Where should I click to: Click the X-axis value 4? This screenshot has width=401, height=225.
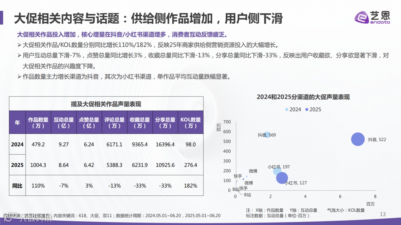[x=305, y=197]
